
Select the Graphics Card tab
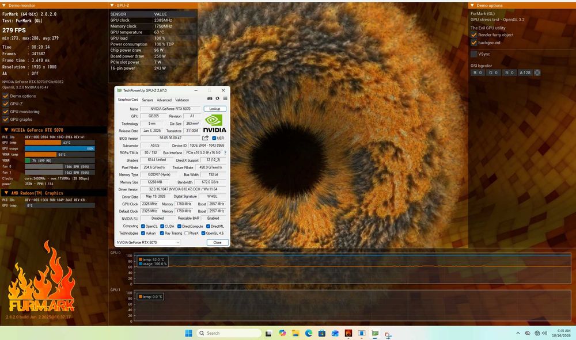[x=128, y=100]
